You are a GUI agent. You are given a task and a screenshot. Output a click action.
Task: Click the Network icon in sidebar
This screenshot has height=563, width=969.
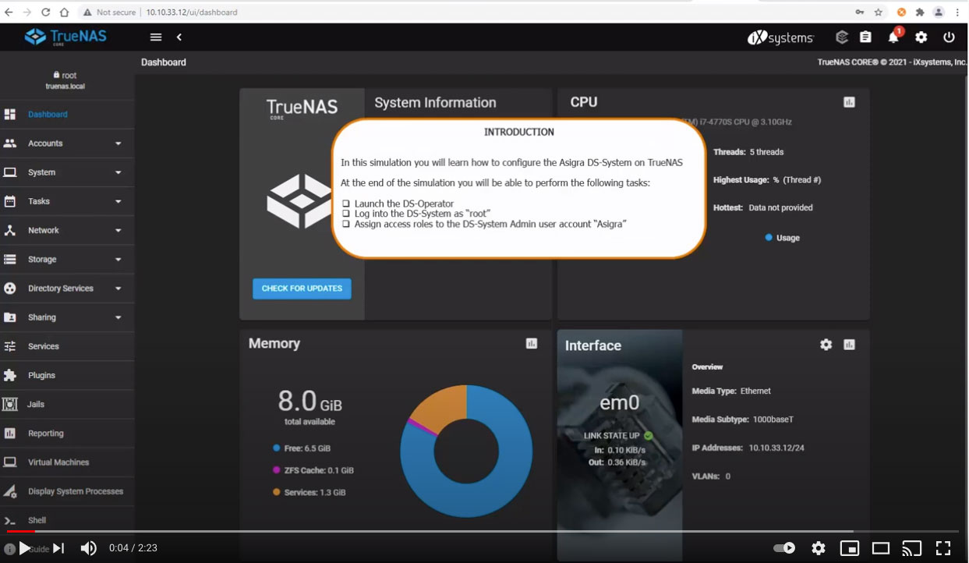[10, 230]
